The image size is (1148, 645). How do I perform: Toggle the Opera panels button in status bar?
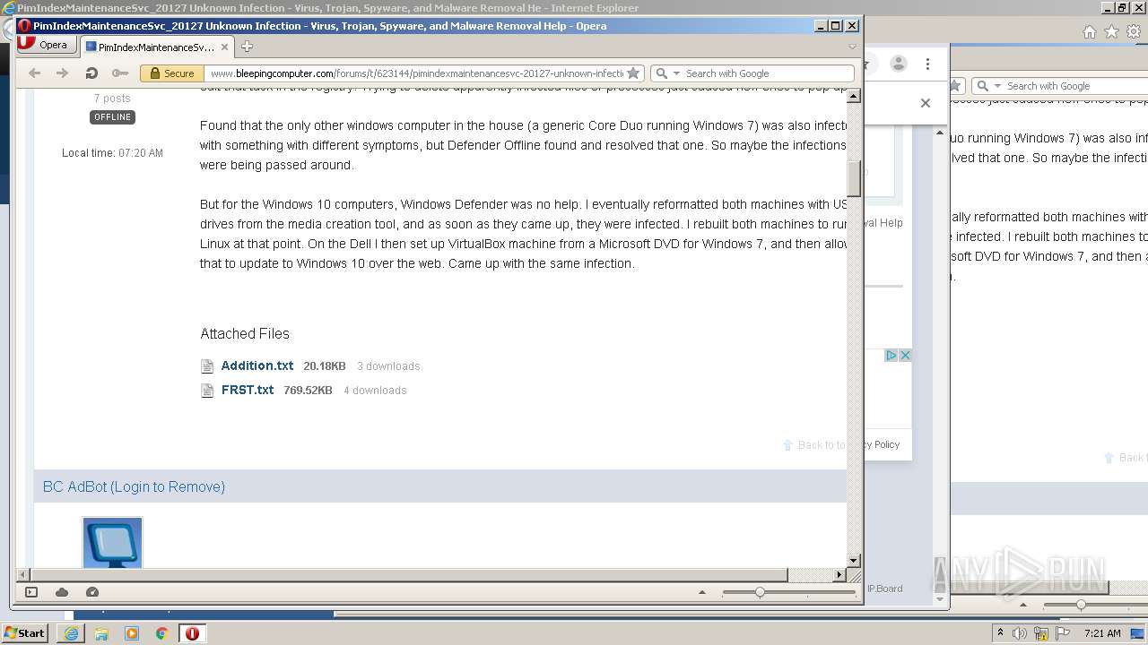point(31,592)
